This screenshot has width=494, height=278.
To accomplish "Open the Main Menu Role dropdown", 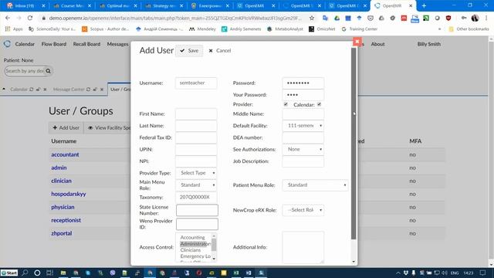I will tap(196, 185).
